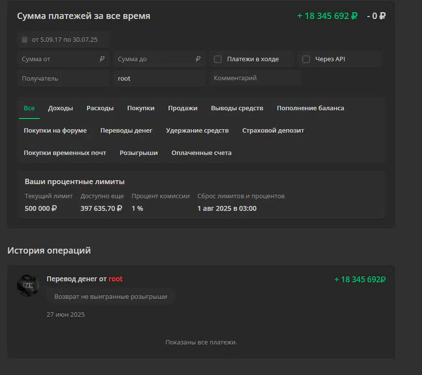This screenshot has height=375, width=422.
Task: Open the red root user link
Action: pyautogui.click(x=115, y=279)
